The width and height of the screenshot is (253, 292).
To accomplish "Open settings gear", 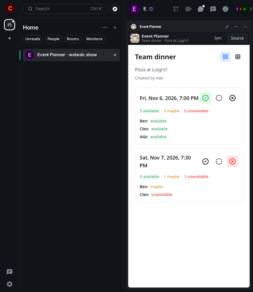I will click(x=10, y=284).
